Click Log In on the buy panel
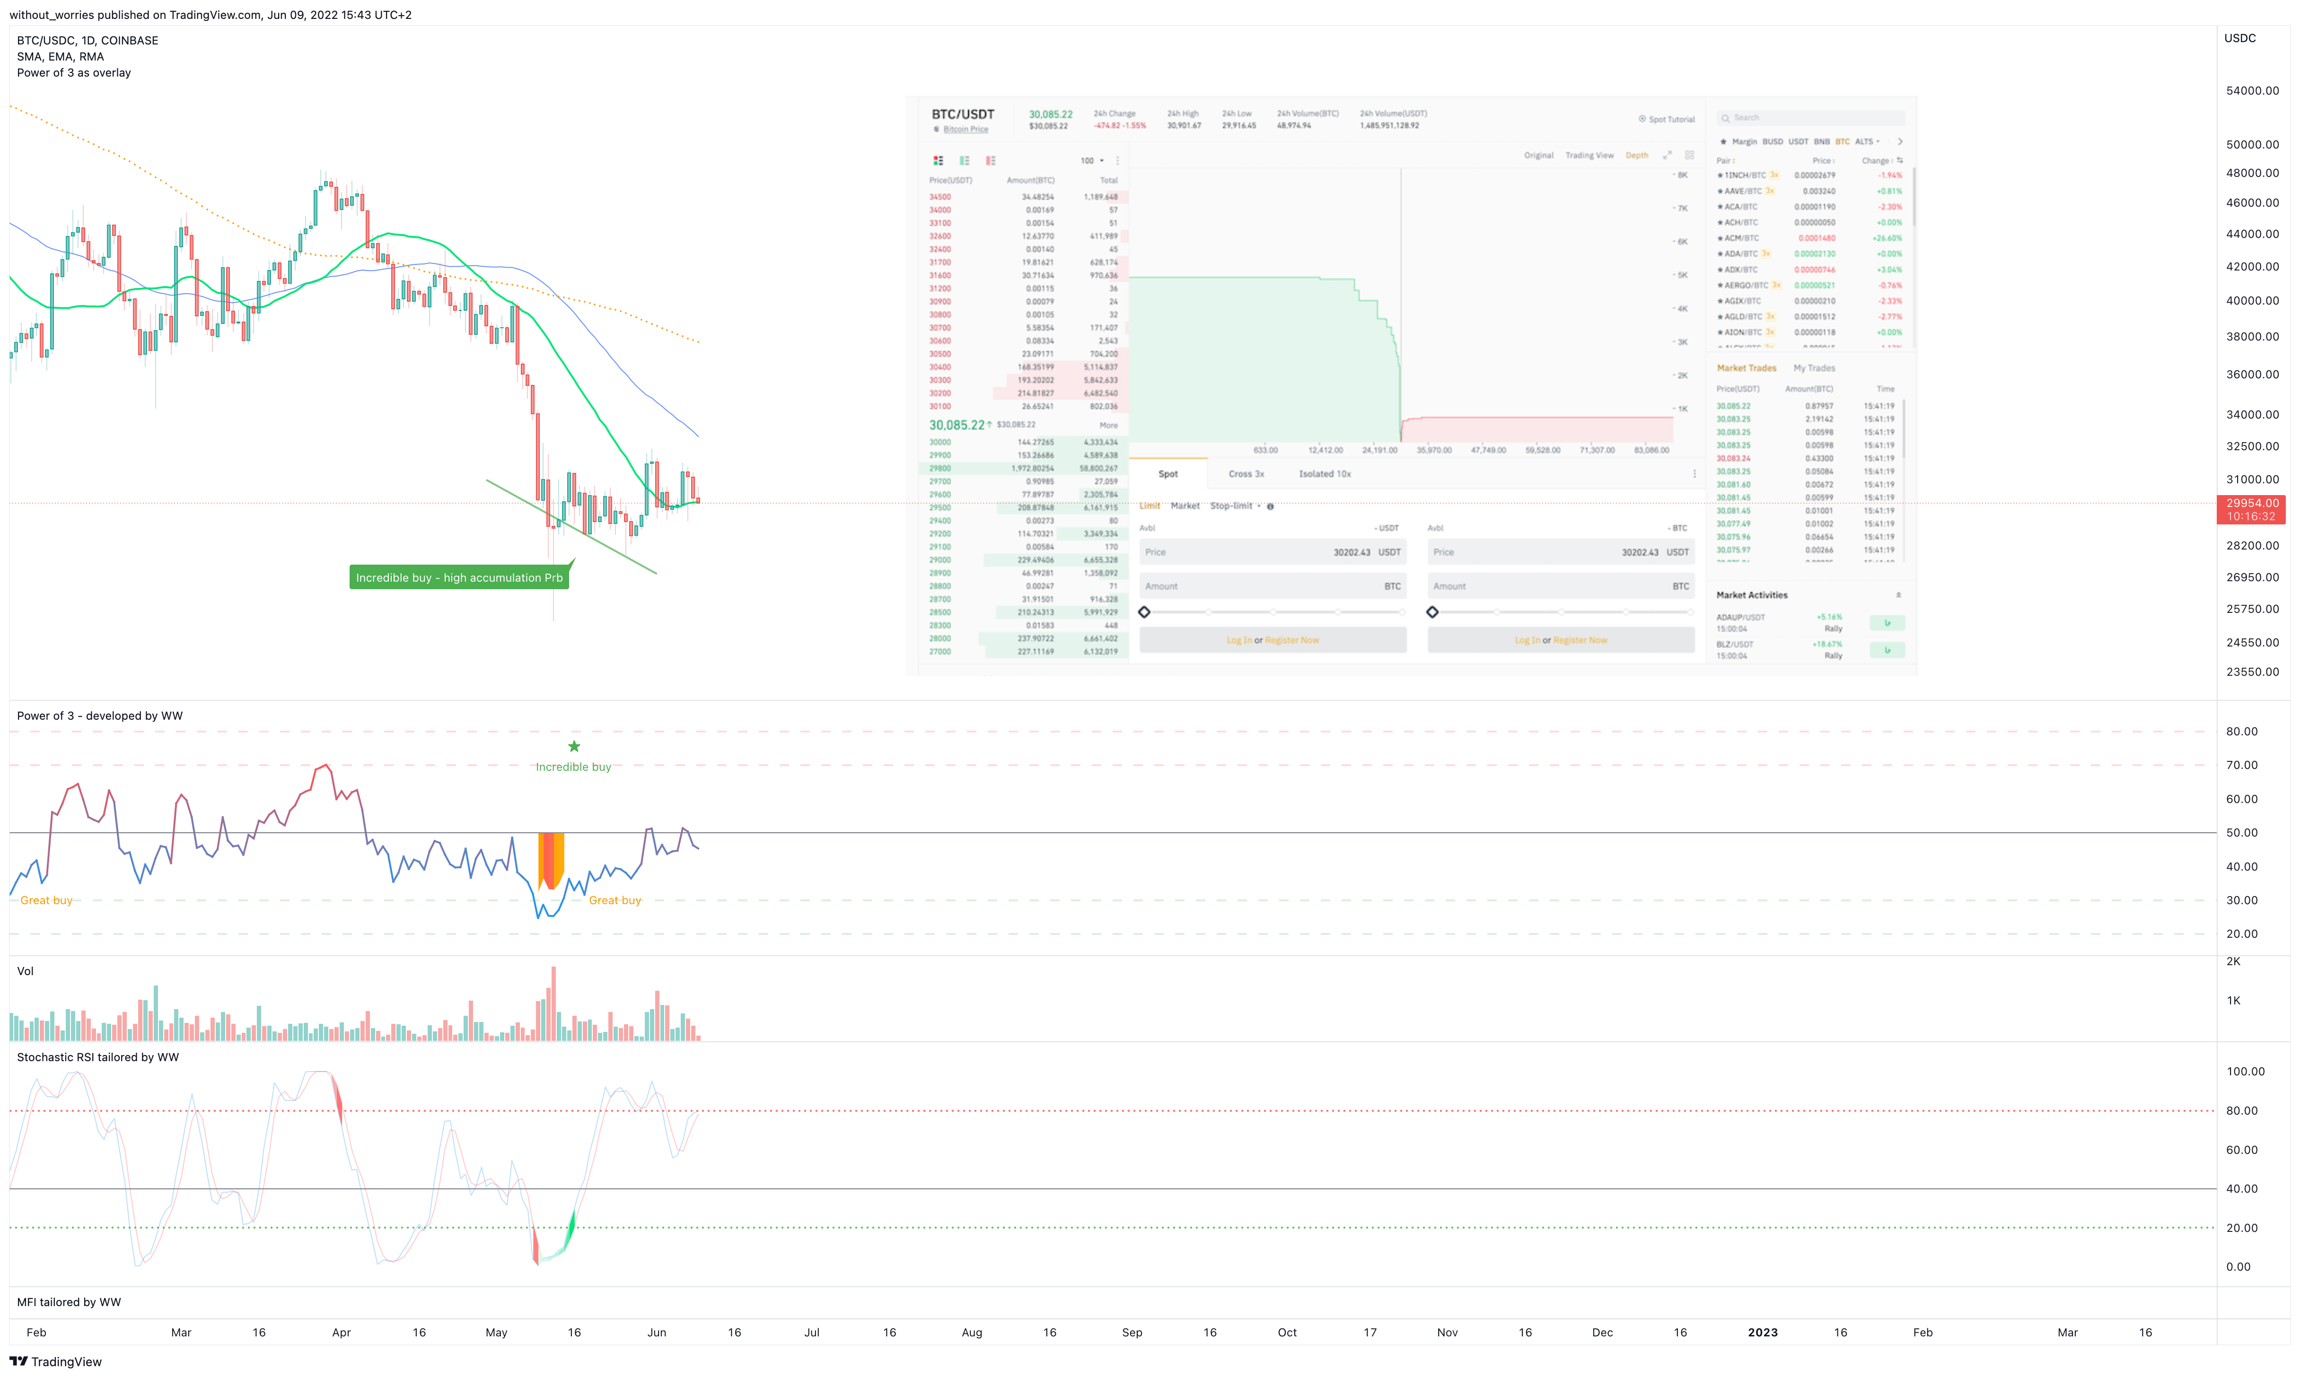2300x1378 pixels. point(1239,640)
